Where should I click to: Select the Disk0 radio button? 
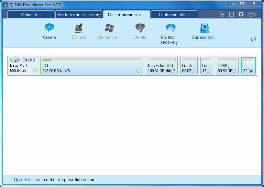point(35,71)
